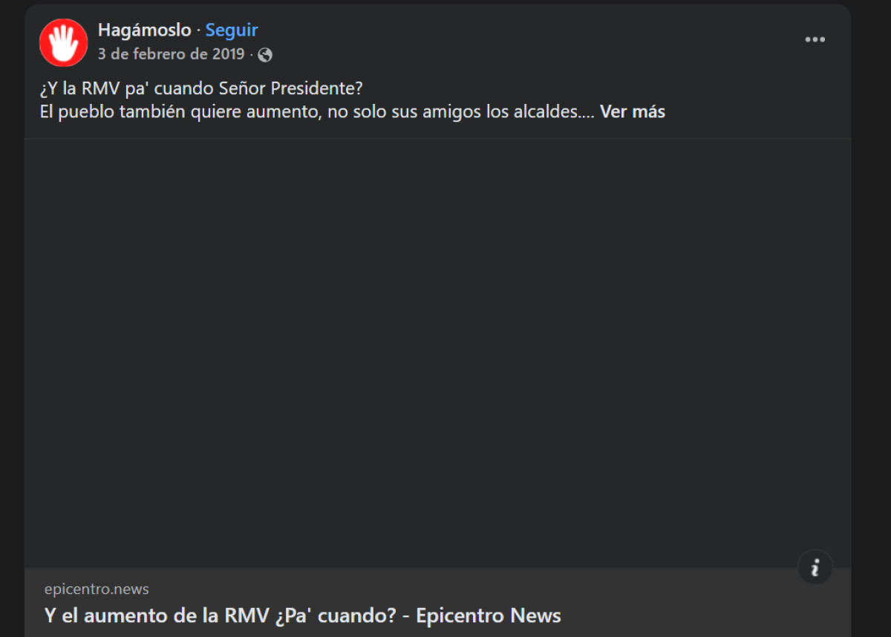This screenshot has width=891, height=637.
Task: Open the post options three-dots menu
Action: tap(815, 39)
